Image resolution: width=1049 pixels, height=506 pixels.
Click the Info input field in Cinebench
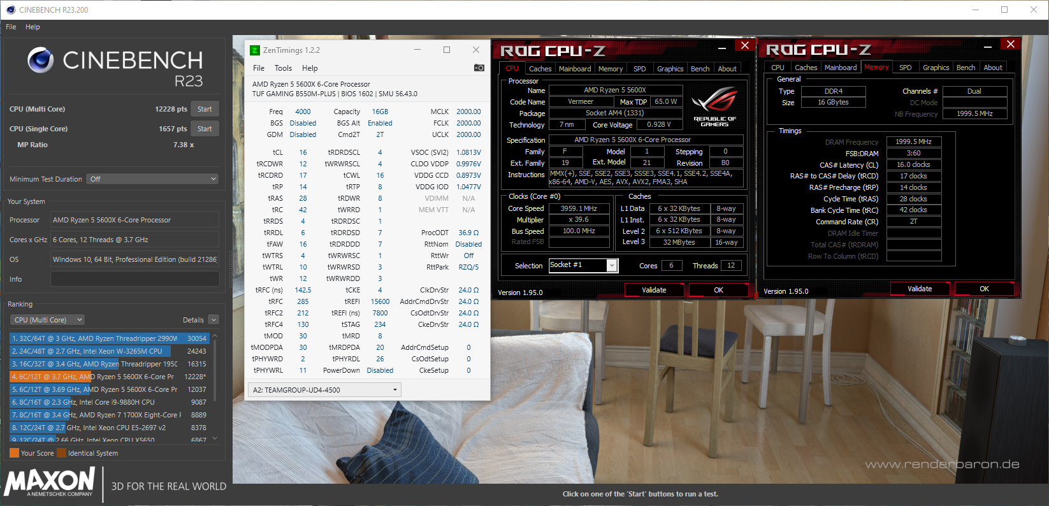click(x=134, y=279)
